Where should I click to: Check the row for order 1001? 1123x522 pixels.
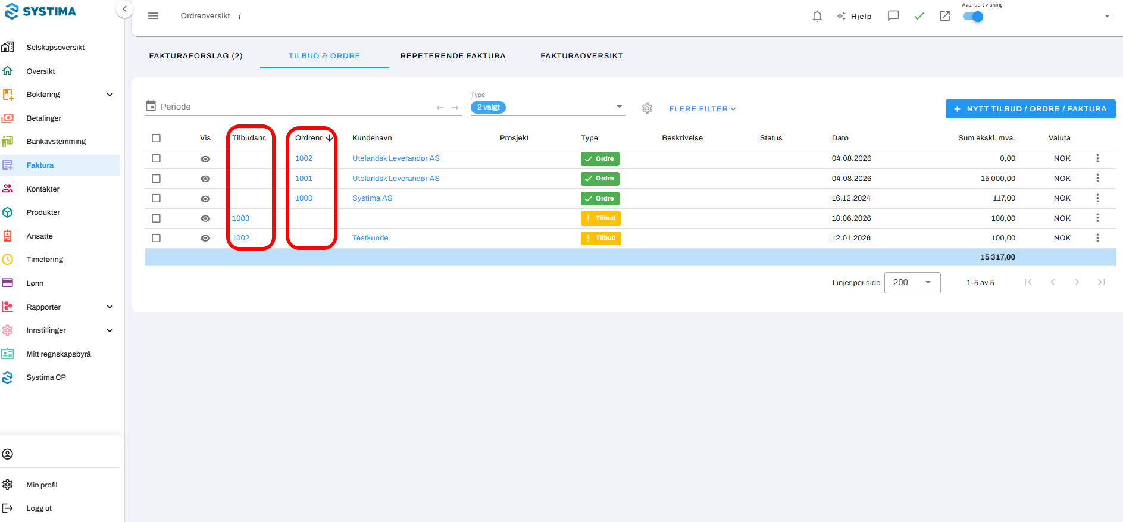coord(157,179)
